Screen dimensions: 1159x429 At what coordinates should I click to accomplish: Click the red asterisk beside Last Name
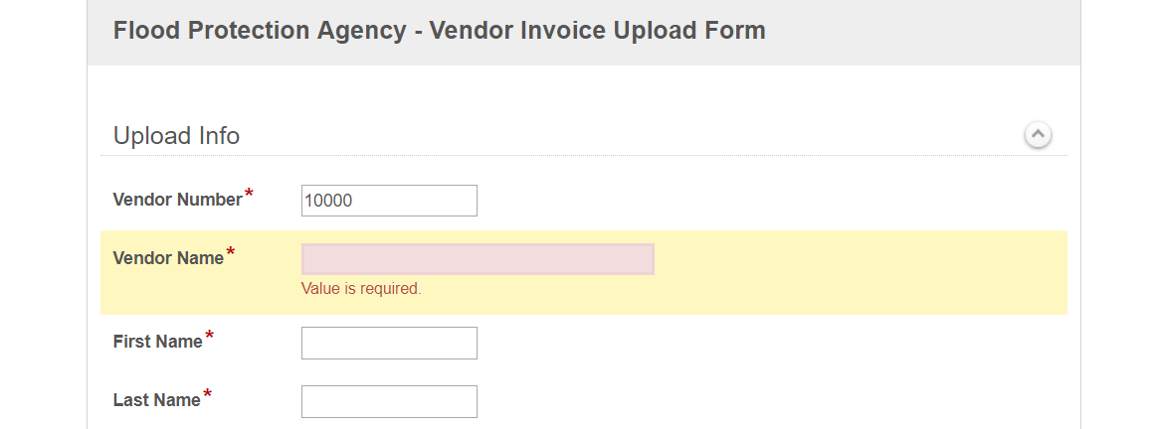(x=208, y=395)
